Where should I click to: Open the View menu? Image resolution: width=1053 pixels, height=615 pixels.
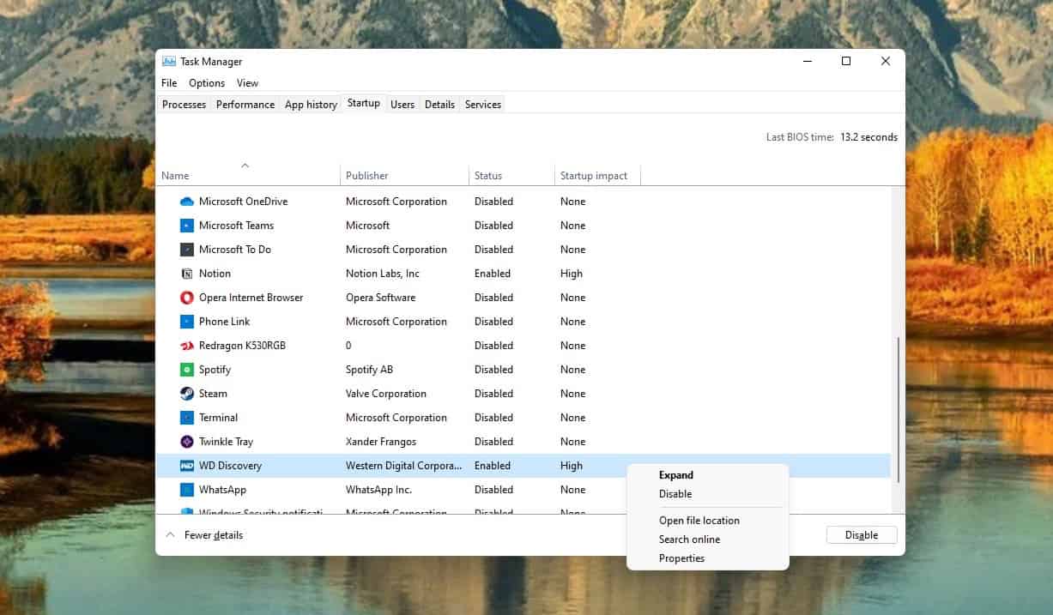(247, 82)
